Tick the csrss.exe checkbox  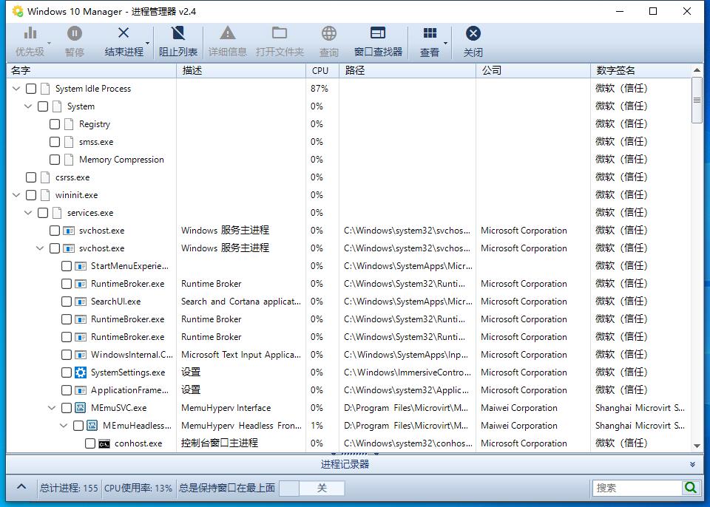click(x=31, y=177)
